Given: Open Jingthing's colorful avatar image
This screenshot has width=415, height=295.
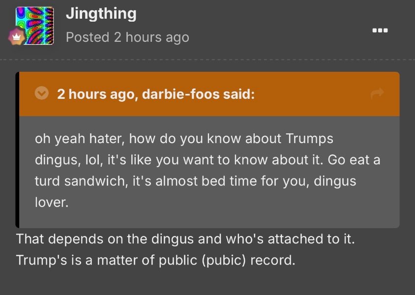Looking at the screenshot, I should (34, 26).
